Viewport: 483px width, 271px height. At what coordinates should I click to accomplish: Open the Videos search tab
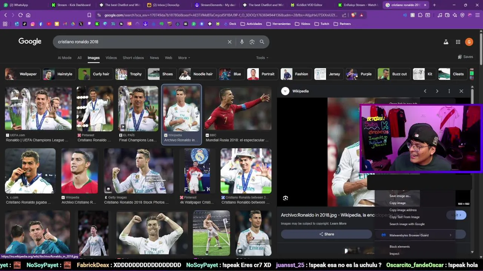111,58
